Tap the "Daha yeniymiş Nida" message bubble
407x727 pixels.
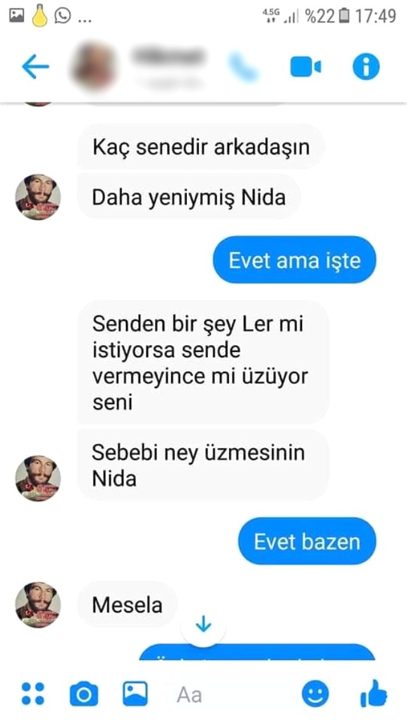189,197
